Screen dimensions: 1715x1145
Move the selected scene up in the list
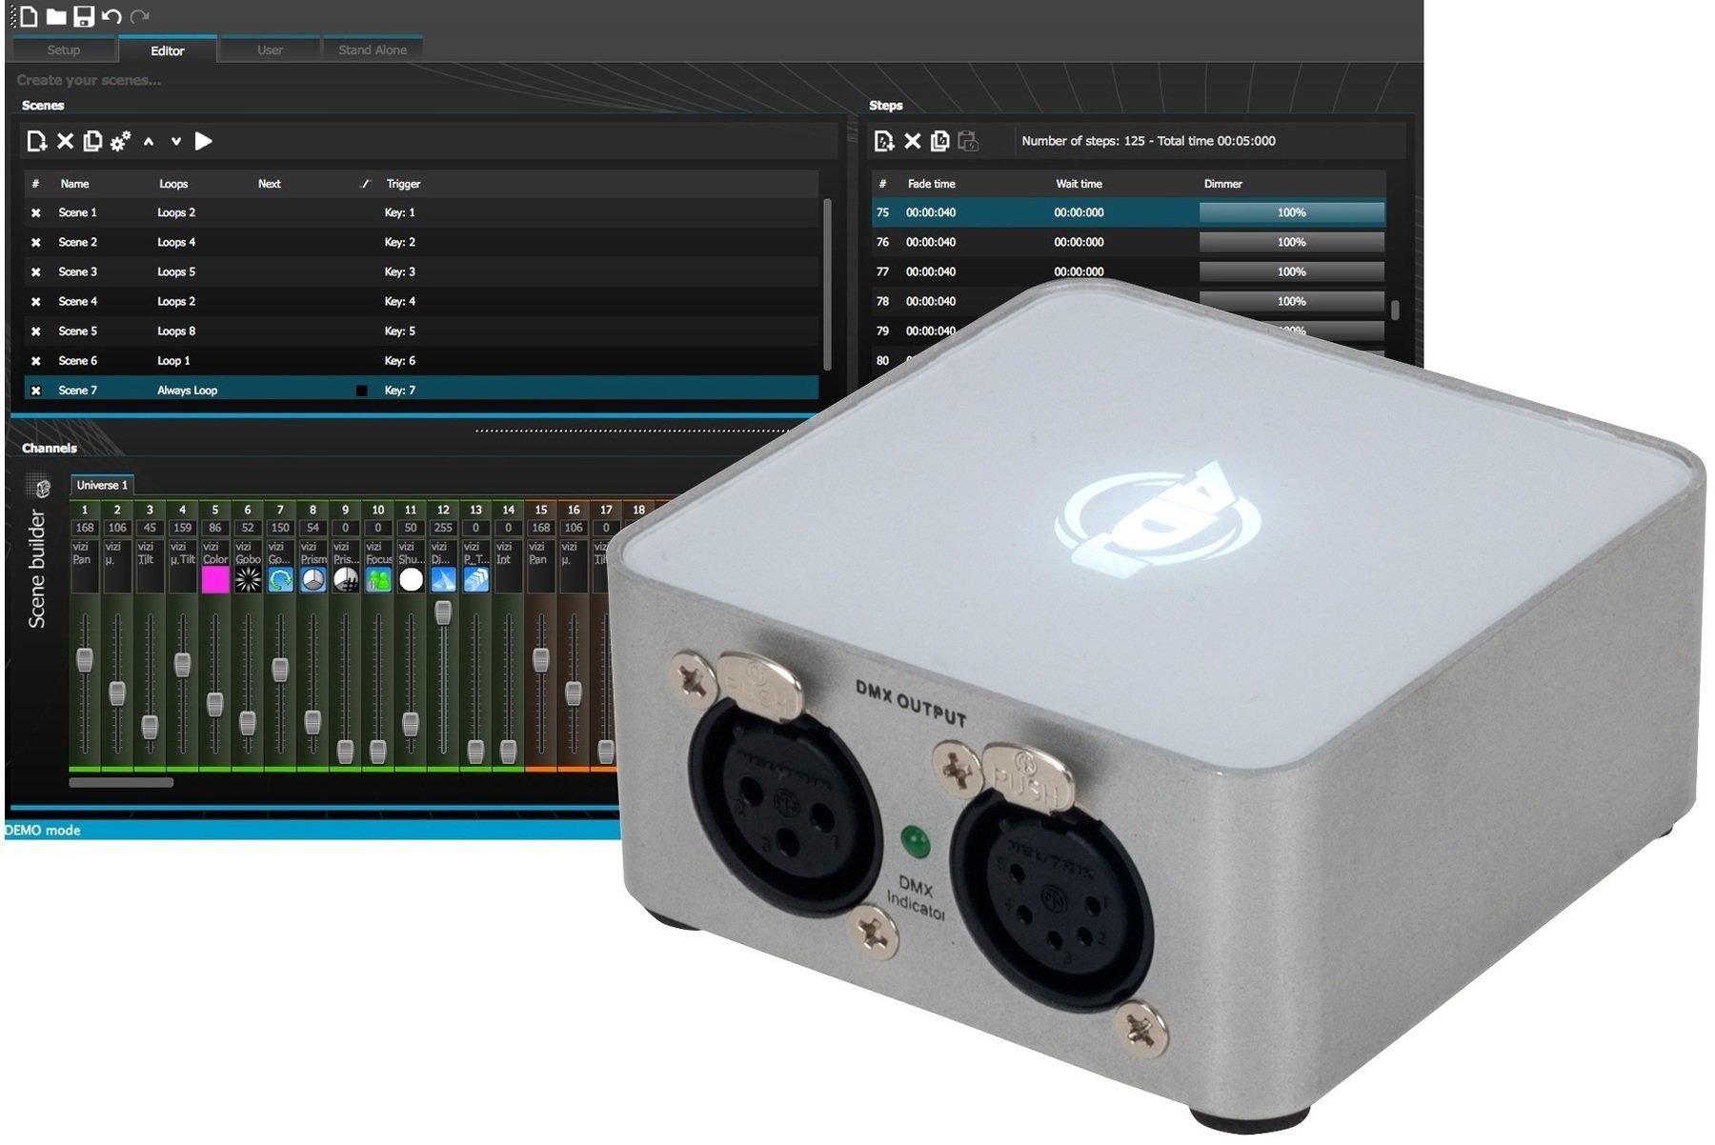(x=149, y=141)
